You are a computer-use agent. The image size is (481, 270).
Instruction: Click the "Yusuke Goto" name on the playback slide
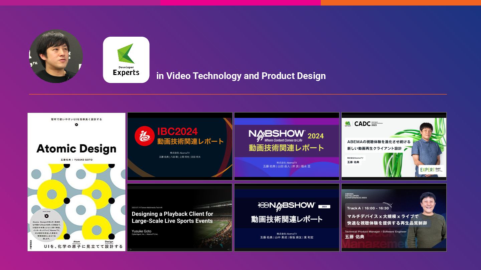[141, 231]
